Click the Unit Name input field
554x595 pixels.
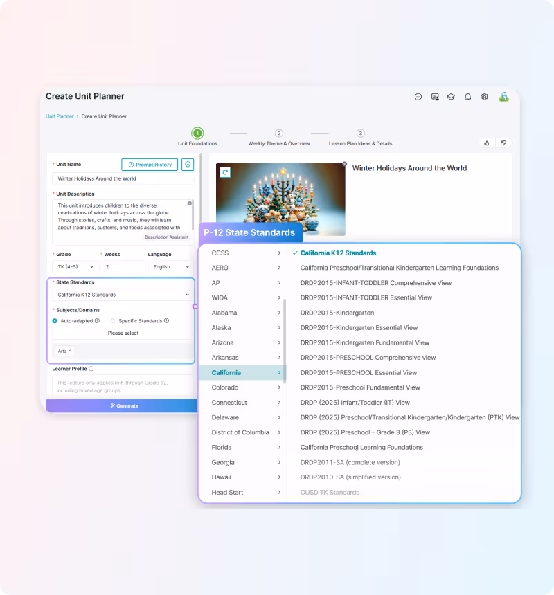123,178
